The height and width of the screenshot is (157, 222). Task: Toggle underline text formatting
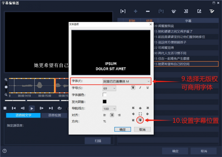148,88
